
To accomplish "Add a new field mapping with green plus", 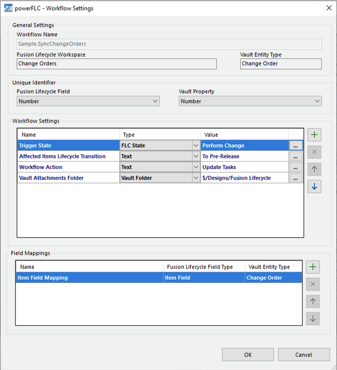I will pos(313,267).
